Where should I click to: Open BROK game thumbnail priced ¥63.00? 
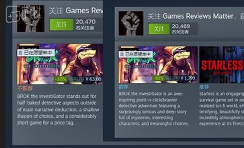(x=60, y=64)
